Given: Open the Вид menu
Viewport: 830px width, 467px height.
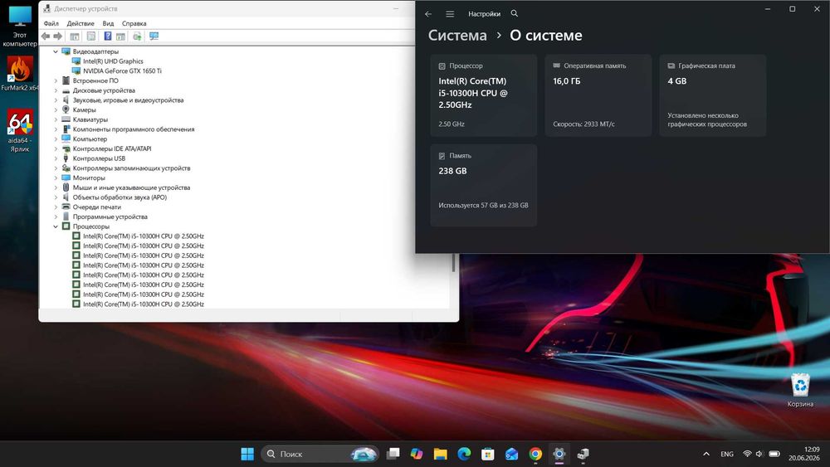Looking at the screenshot, I should coord(108,23).
